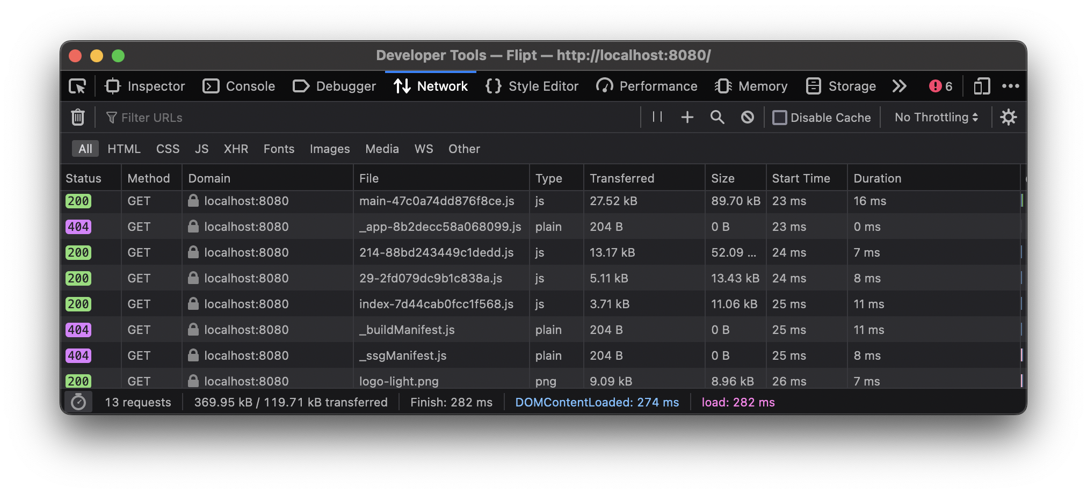Switch to the Console tab

tap(239, 86)
